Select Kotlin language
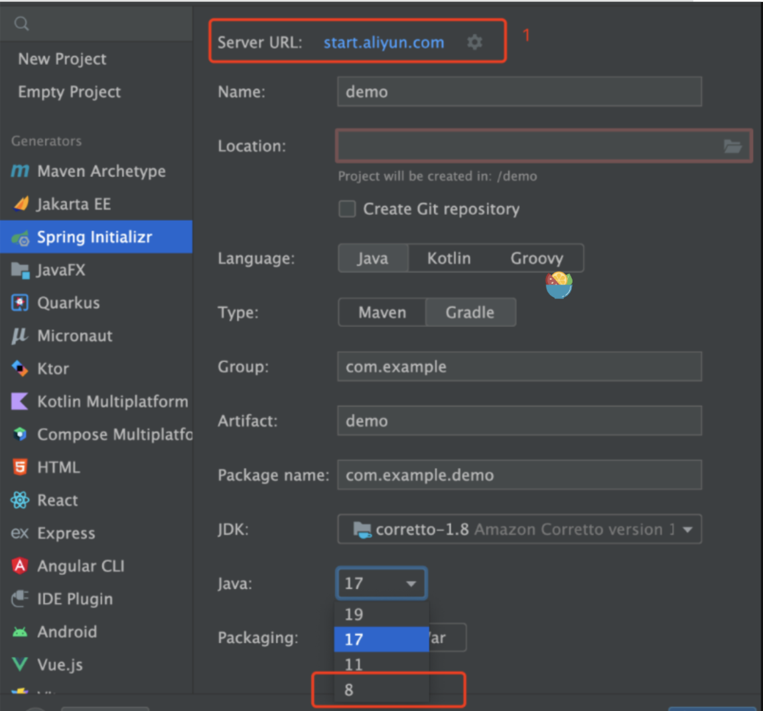 point(449,258)
